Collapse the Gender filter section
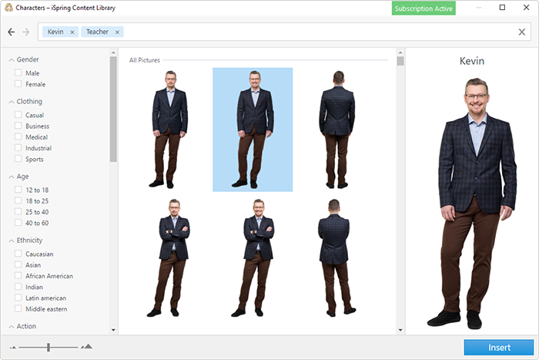 point(12,60)
